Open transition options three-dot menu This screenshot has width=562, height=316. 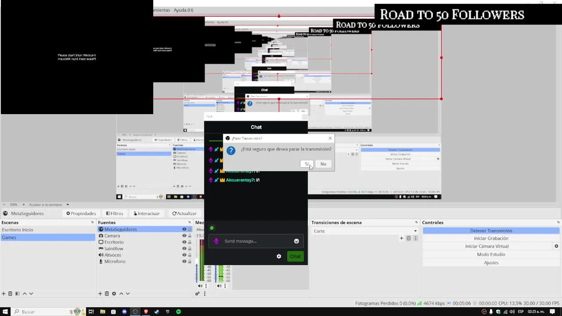415,238
